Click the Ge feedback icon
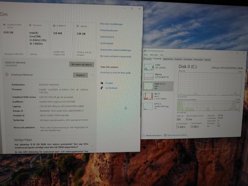This screenshot has height=186, width=248. pyautogui.click(x=102, y=88)
